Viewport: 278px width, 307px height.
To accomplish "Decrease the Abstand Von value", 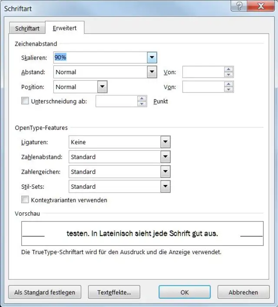I will (229, 75).
